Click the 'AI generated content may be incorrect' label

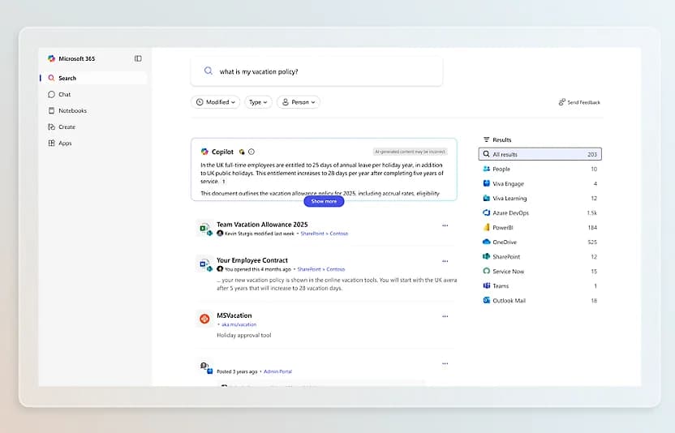410,152
